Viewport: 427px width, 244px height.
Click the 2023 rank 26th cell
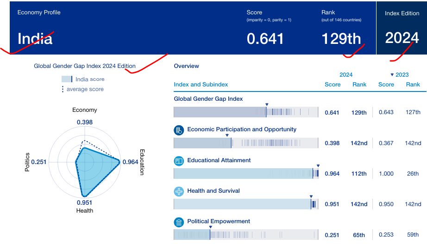click(x=413, y=174)
